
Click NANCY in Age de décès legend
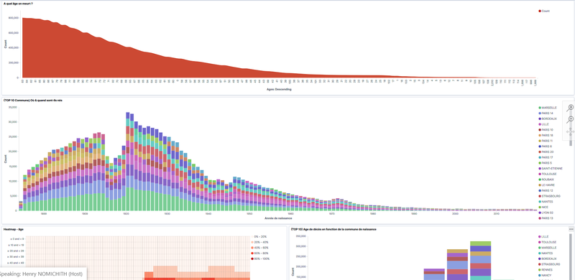pos(545,275)
